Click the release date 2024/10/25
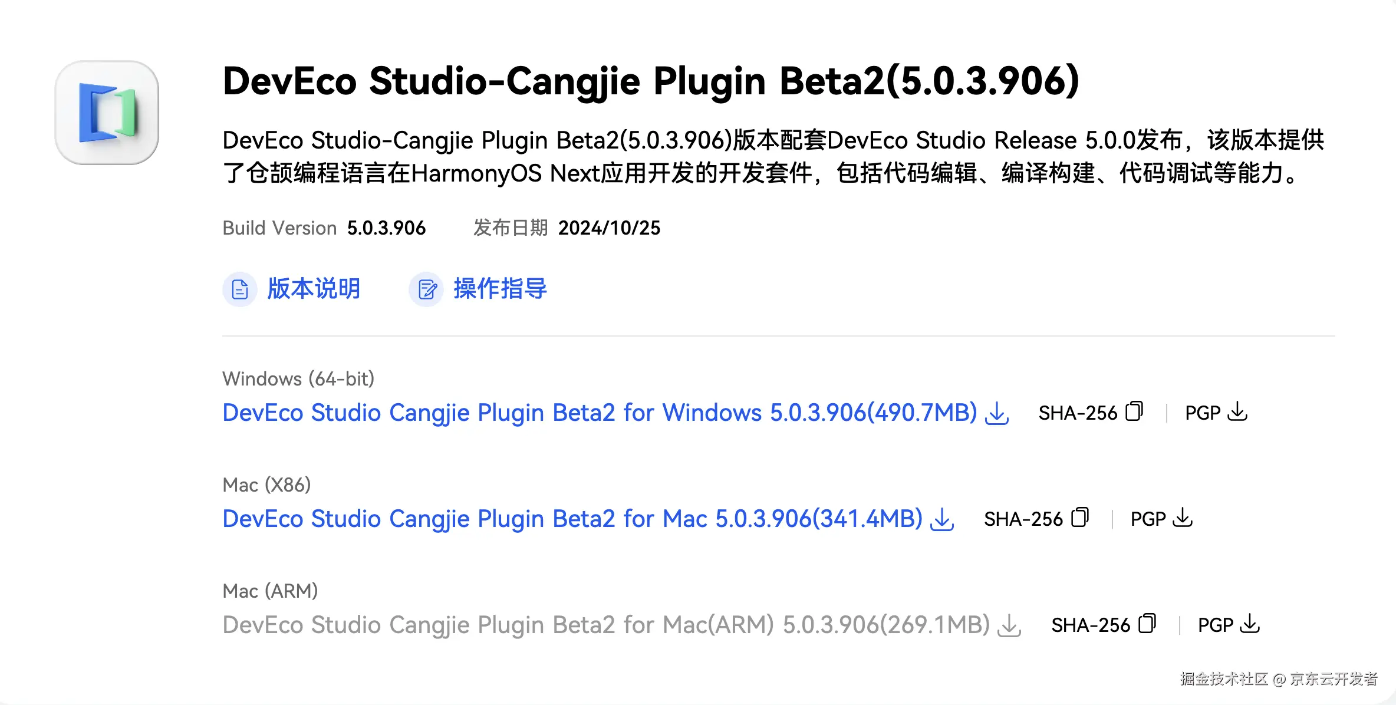This screenshot has width=1396, height=705. click(x=609, y=228)
